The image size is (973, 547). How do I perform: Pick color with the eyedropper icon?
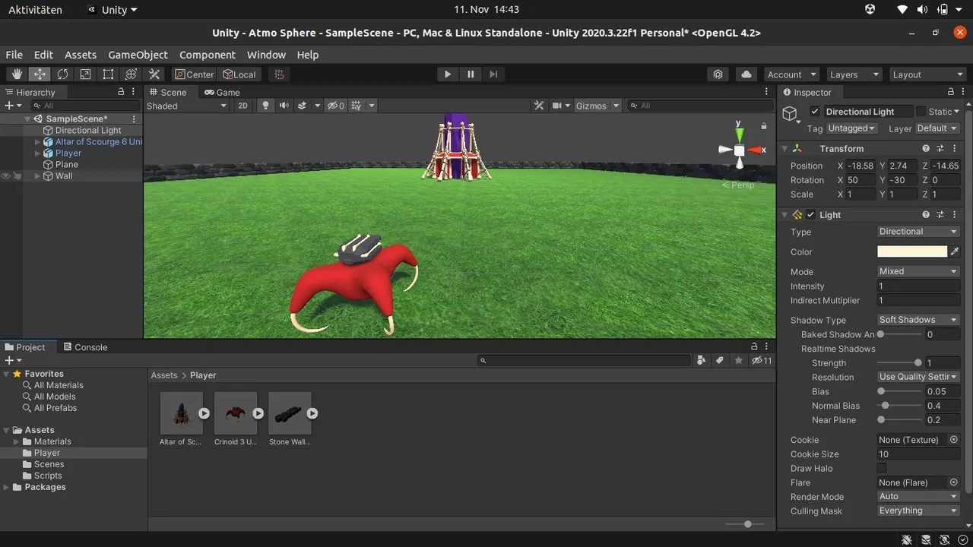point(956,251)
